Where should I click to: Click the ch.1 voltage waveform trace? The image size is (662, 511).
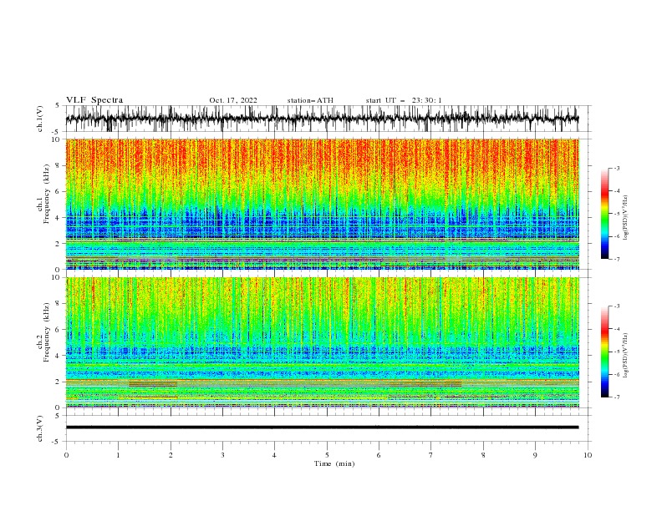click(322, 119)
